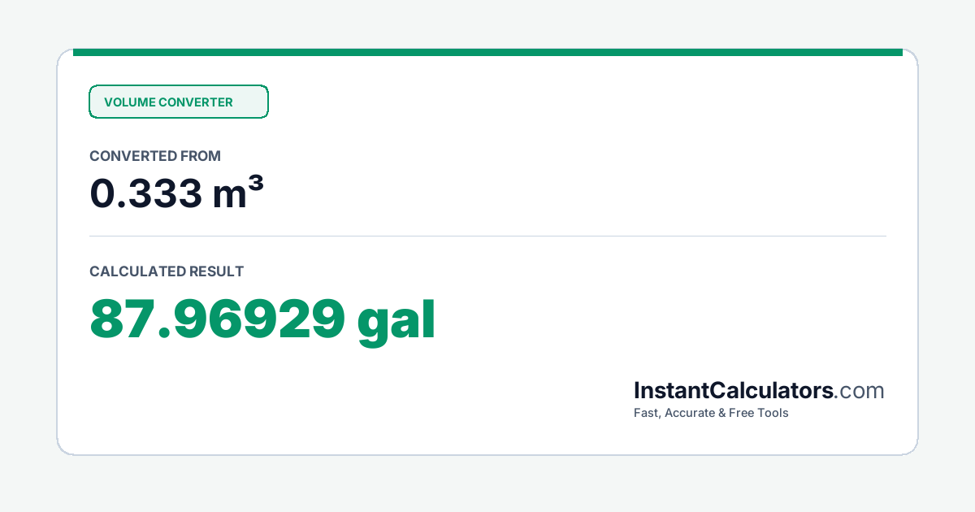Click the superscript 3 of m³
The height and width of the screenshot is (512, 975).
click(x=256, y=184)
